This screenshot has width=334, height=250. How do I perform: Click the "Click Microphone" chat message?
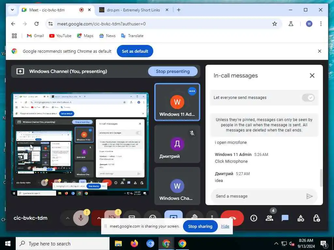[231, 161]
